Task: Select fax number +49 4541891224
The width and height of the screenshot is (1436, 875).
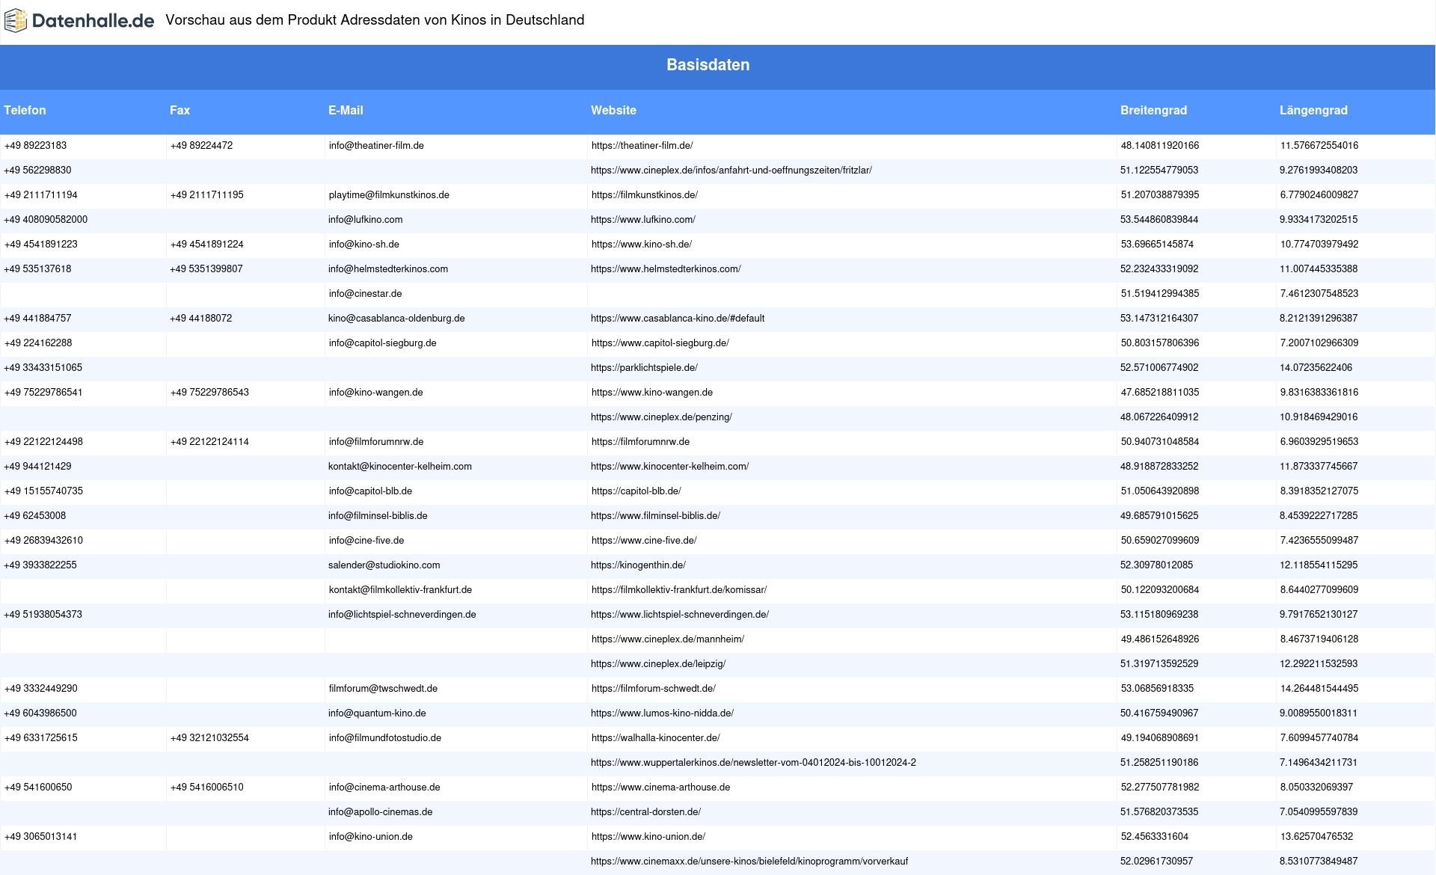Action: point(206,245)
